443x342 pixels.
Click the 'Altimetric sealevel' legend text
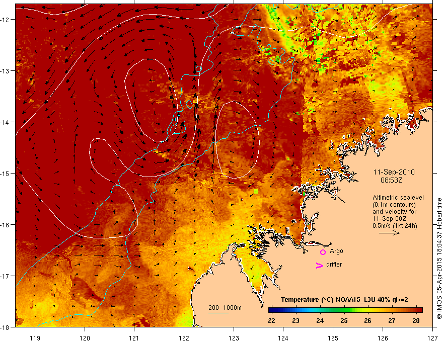(x=398, y=198)
